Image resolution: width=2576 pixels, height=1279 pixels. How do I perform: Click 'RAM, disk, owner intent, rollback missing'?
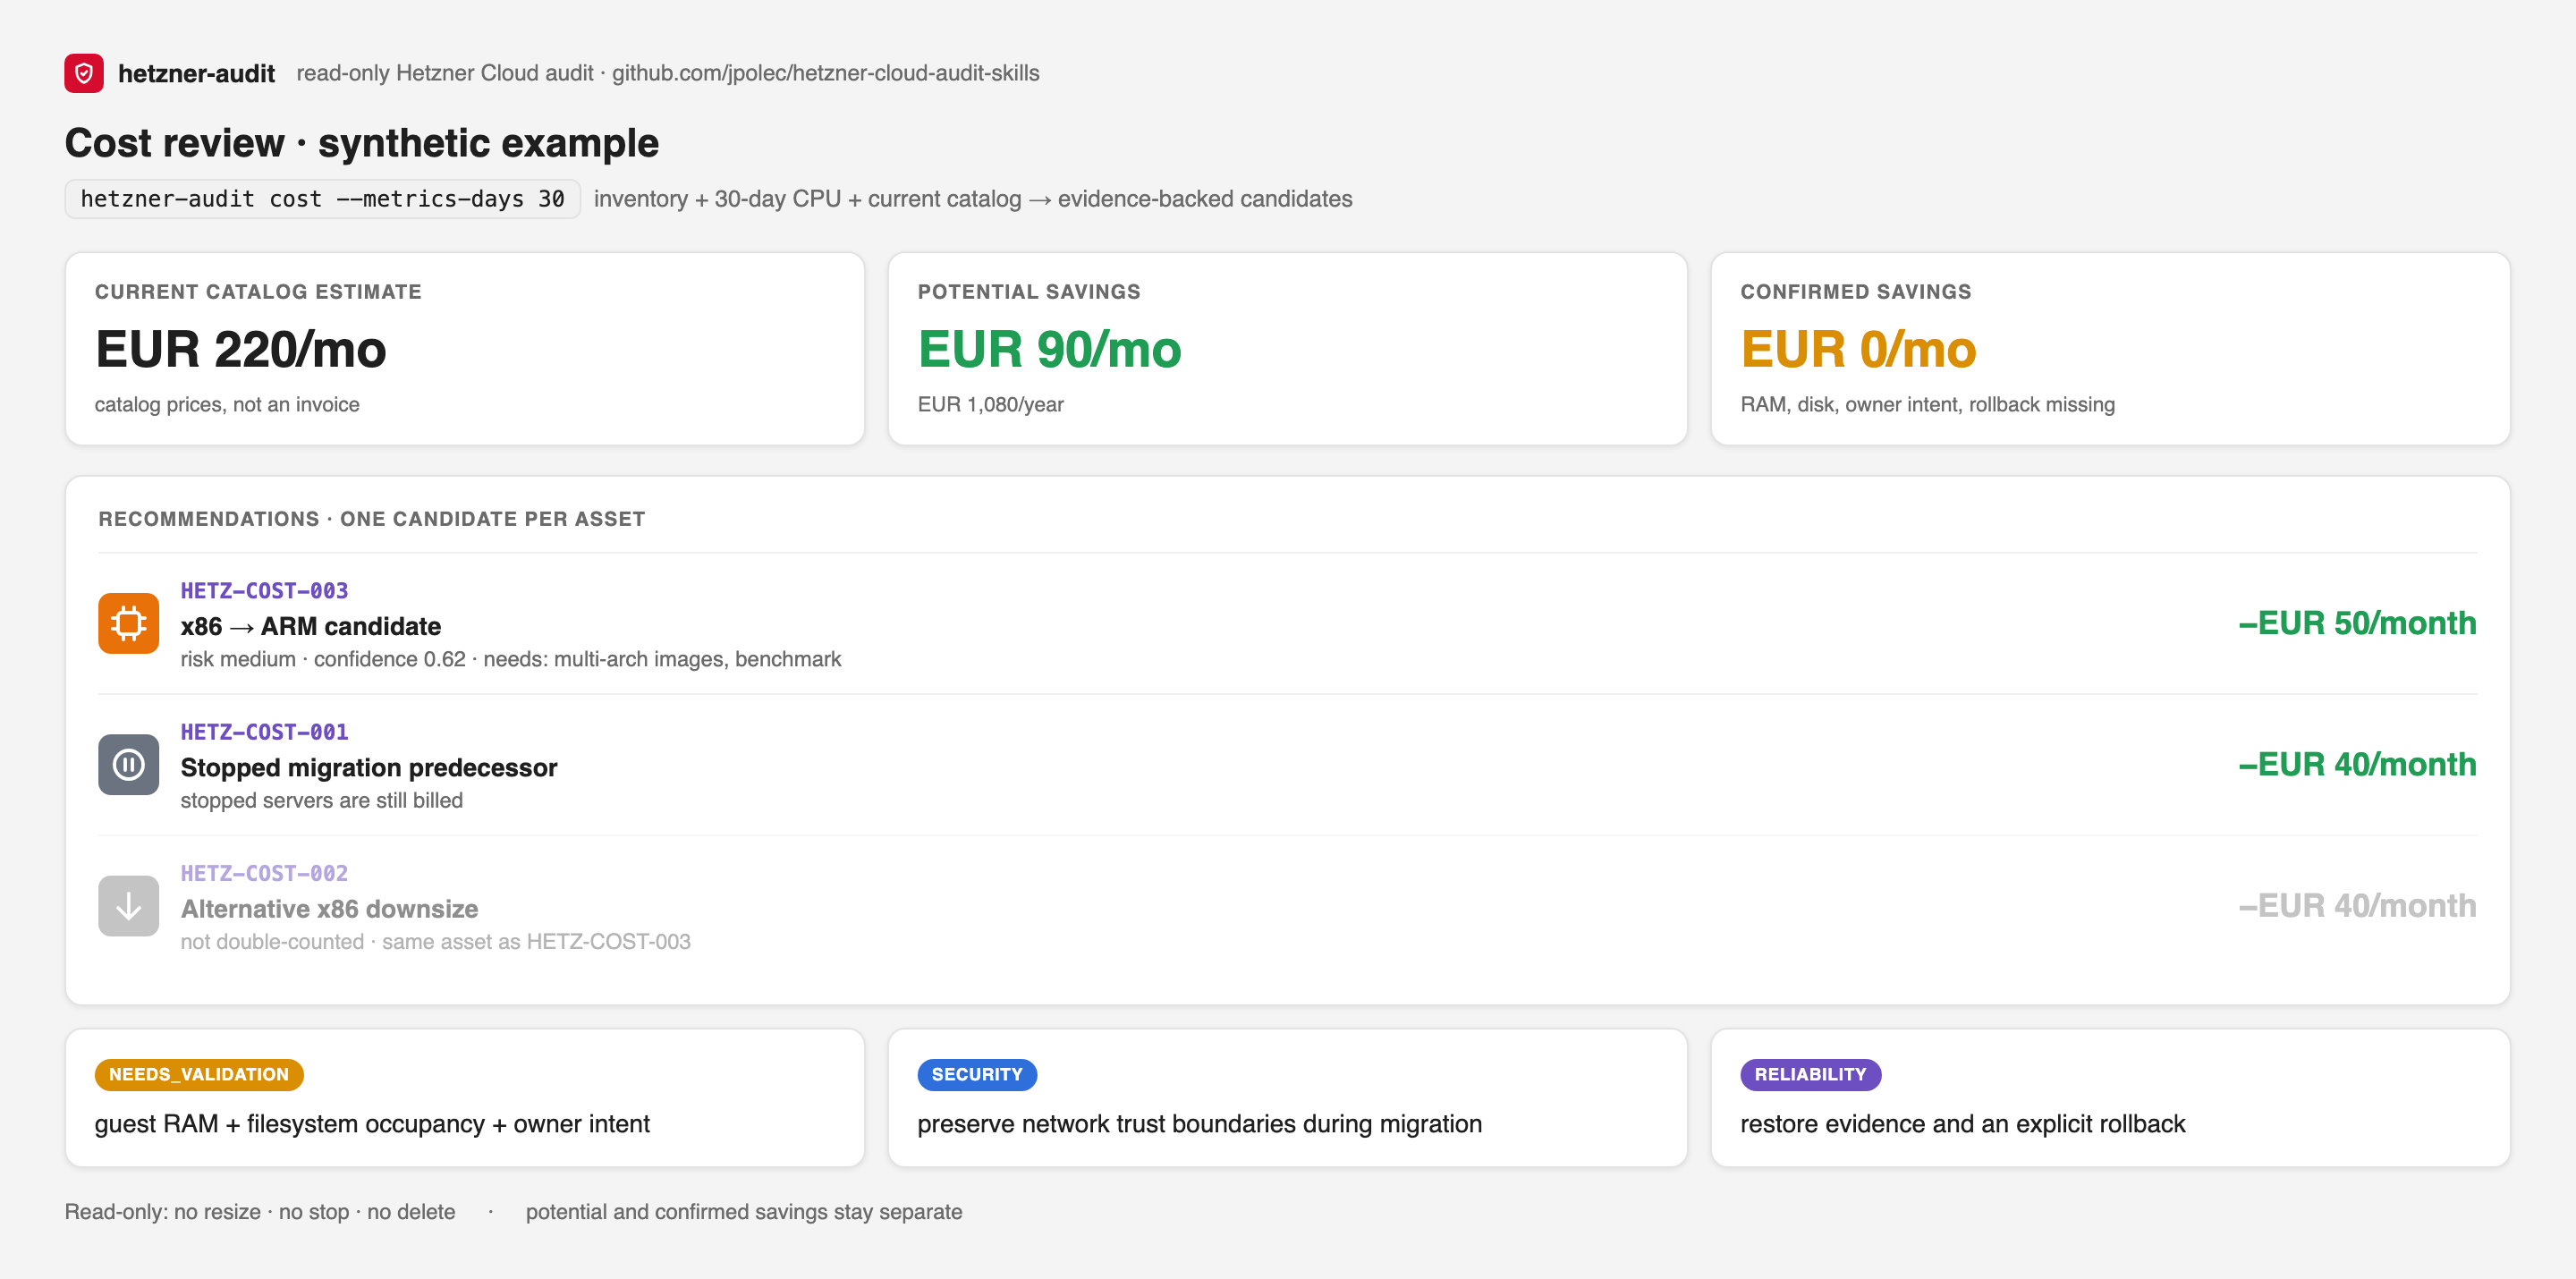(1927, 405)
